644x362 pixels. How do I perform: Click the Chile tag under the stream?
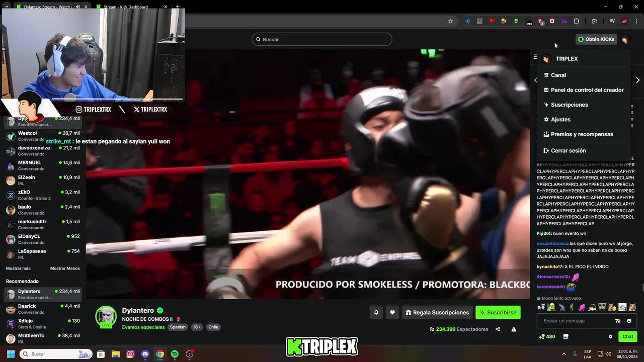[213, 327]
